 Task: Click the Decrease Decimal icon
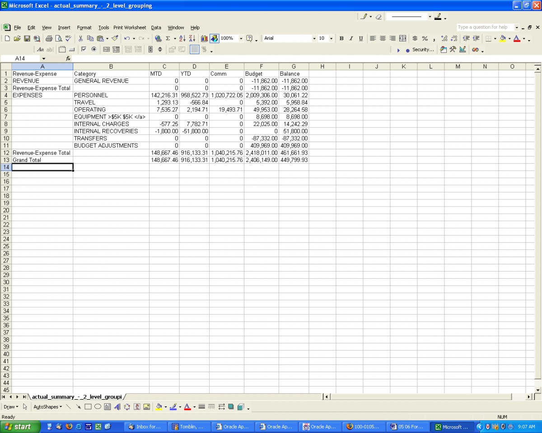[x=454, y=38]
